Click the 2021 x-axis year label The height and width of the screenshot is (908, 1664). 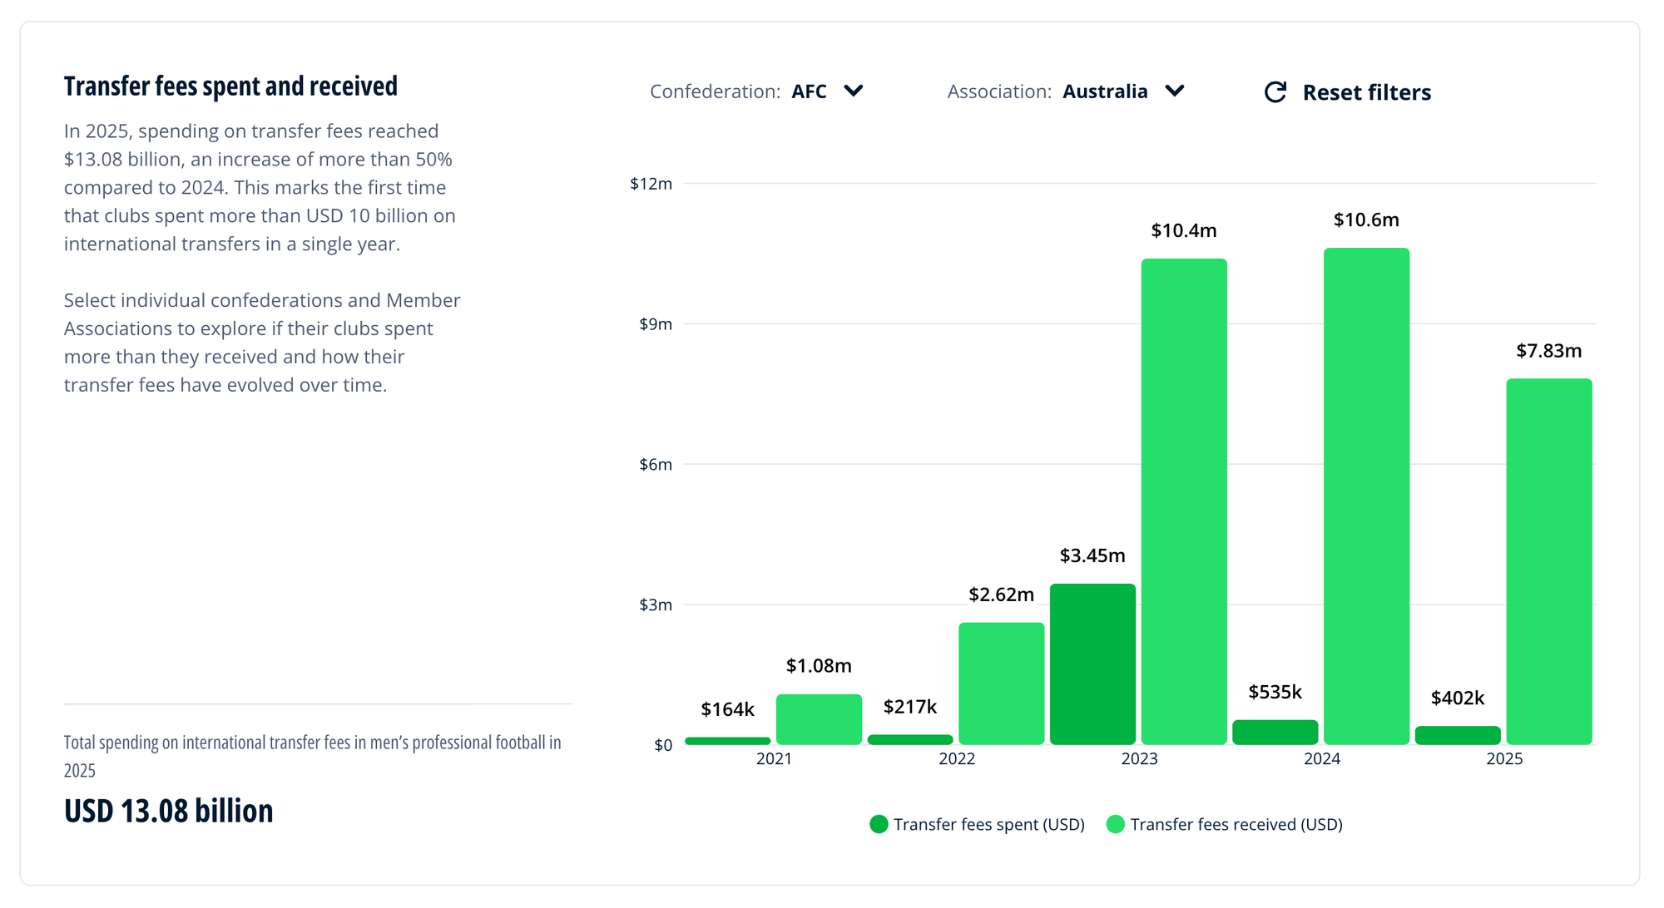click(x=774, y=758)
